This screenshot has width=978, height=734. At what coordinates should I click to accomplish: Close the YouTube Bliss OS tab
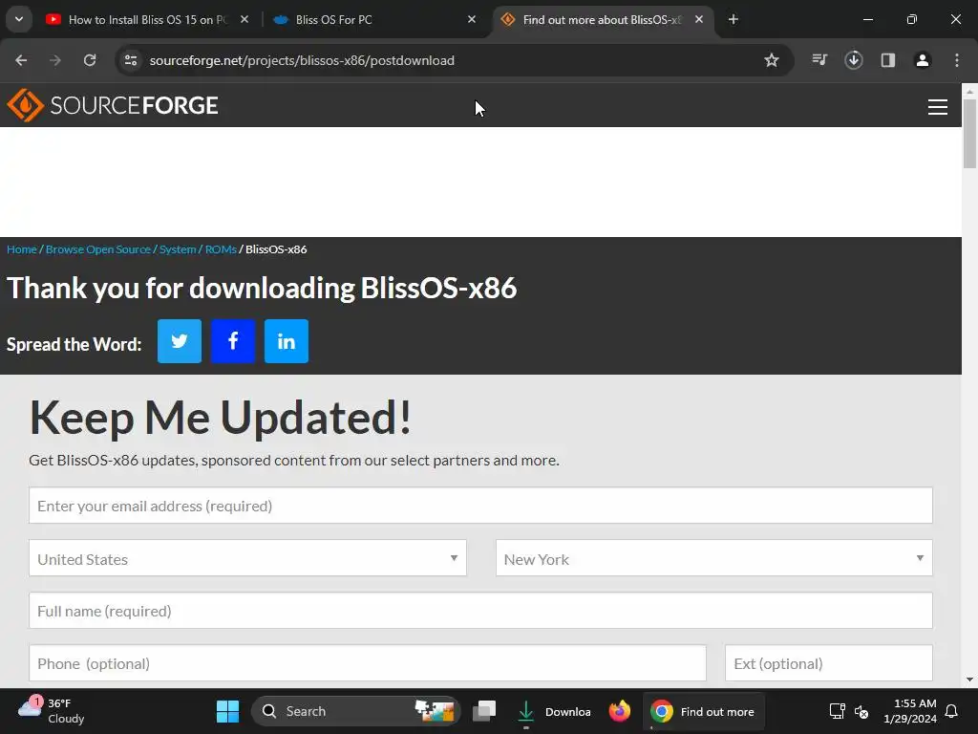click(x=244, y=19)
